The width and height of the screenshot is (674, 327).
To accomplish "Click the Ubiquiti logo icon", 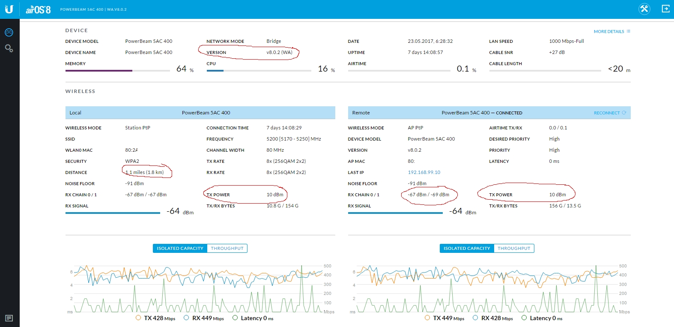I will pyautogui.click(x=9, y=9).
